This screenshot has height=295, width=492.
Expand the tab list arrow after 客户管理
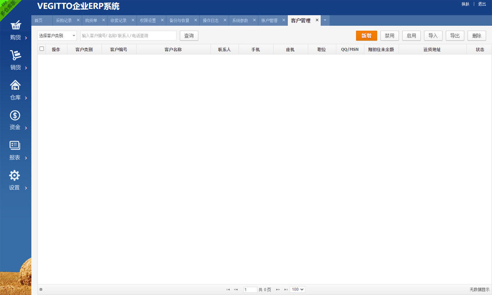(325, 20)
